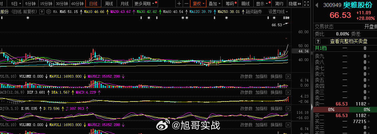Click 改参数 in VOL panel below KDJ
Screen dimensions: 377x134
(x=246, y=125)
